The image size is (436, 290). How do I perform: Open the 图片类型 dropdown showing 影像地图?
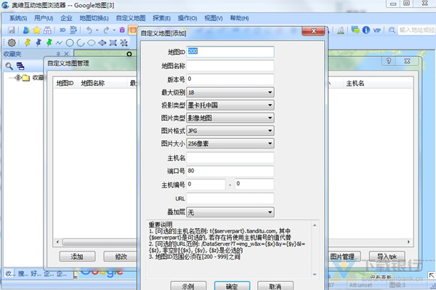(230, 118)
